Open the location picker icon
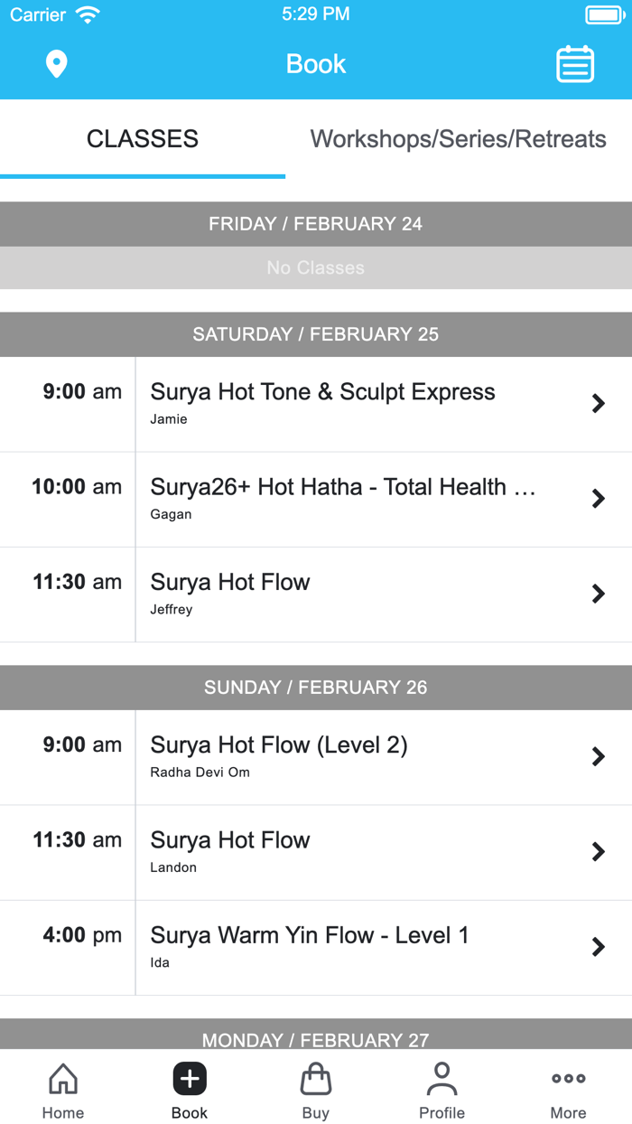632x1124 pixels. tap(57, 63)
